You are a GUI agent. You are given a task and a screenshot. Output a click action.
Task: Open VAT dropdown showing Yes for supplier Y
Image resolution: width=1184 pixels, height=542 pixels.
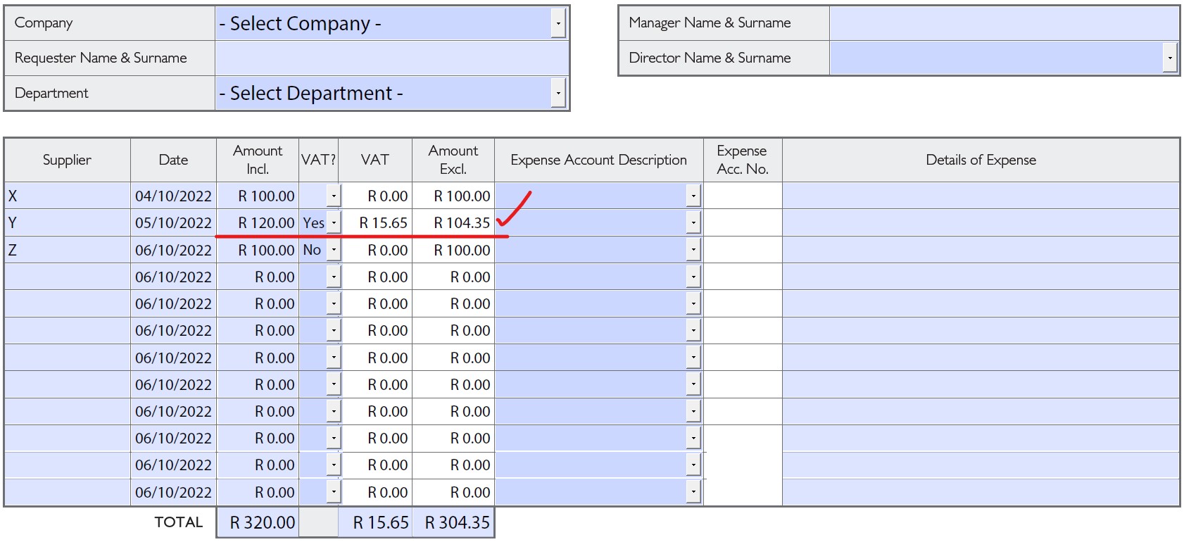coord(334,223)
